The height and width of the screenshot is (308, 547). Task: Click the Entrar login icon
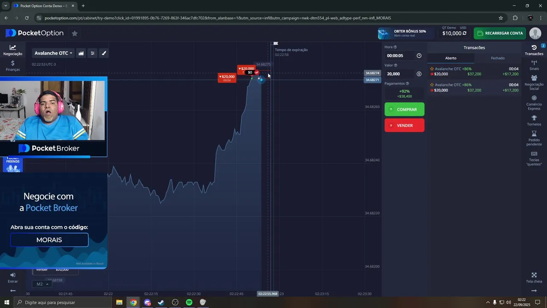pyautogui.click(x=13, y=278)
